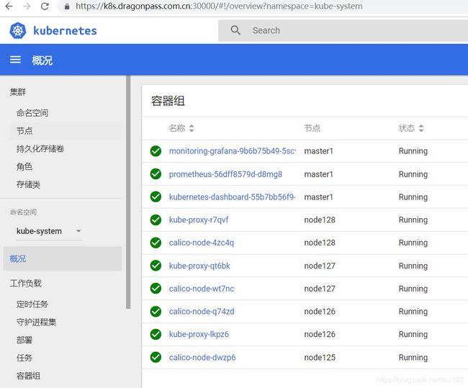
Task: Click the green status check for calico-node-wt7nc
Action: tap(156, 289)
